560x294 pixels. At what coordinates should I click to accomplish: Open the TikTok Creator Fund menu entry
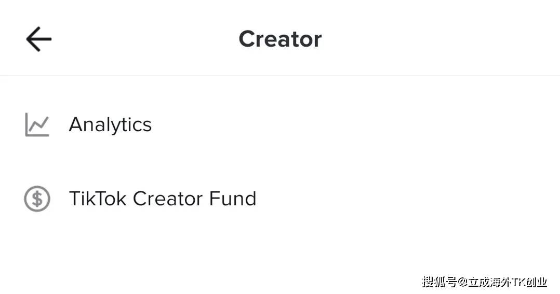280,199
